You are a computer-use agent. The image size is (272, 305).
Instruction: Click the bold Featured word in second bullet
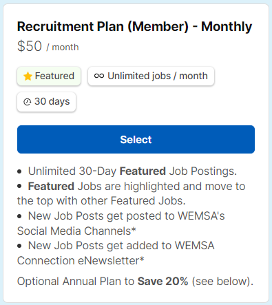coord(51,186)
